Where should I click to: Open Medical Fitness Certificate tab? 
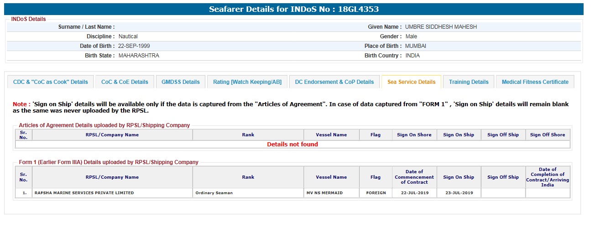535,82
